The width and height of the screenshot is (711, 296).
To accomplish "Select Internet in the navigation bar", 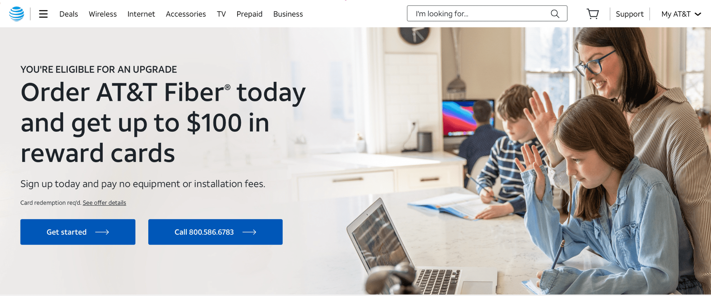I will (x=141, y=14).
